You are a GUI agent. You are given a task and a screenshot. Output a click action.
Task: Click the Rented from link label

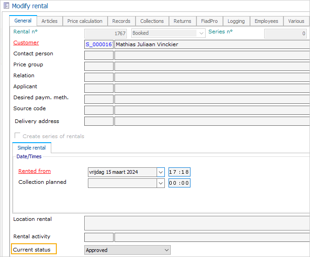point(34,171)
